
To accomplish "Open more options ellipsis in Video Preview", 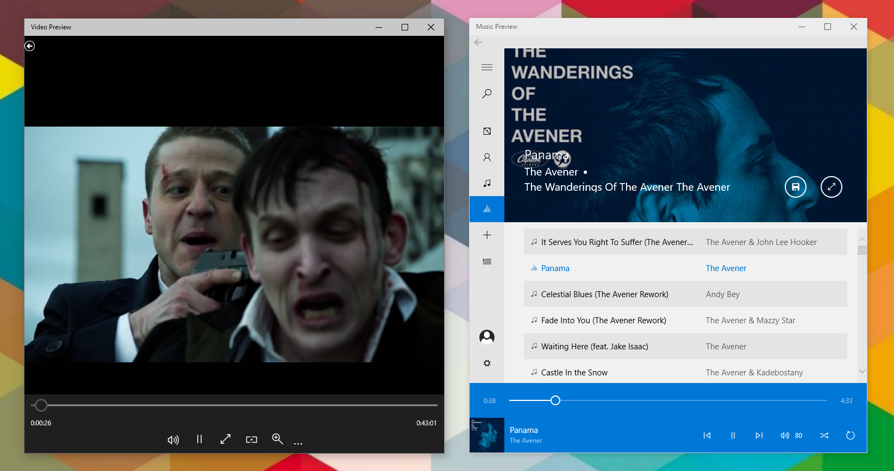I will 298,443.
